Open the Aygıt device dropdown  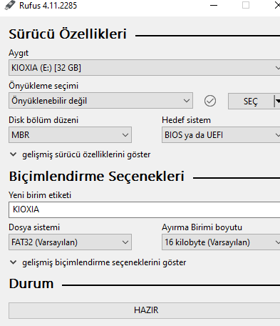pyautogui.click(x=144, y=68)
